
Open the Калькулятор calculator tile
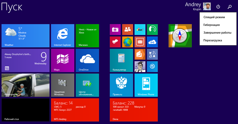click(121, 60)
